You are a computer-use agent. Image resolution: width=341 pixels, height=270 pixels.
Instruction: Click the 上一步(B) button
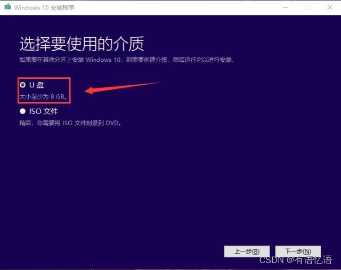[x=247, y=251]
